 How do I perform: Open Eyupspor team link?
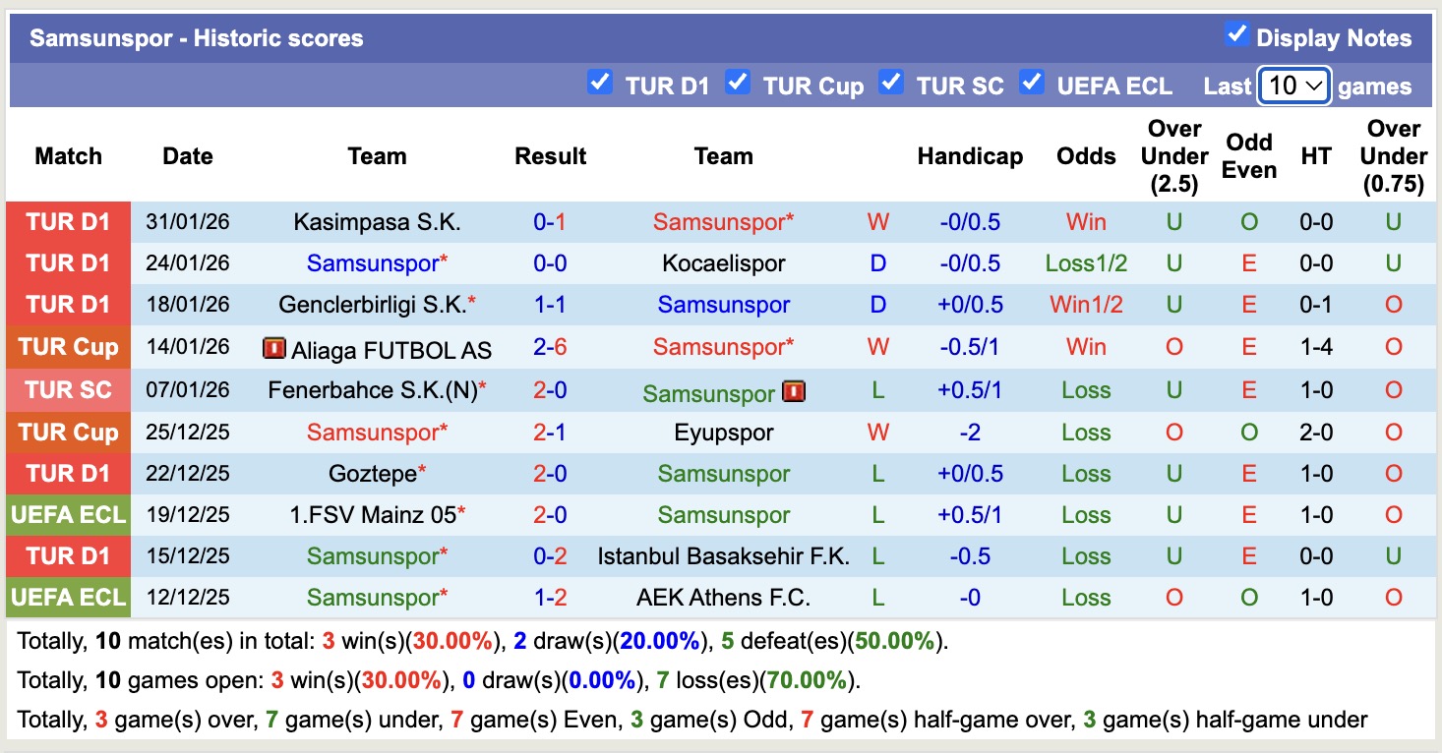[723, 433]
